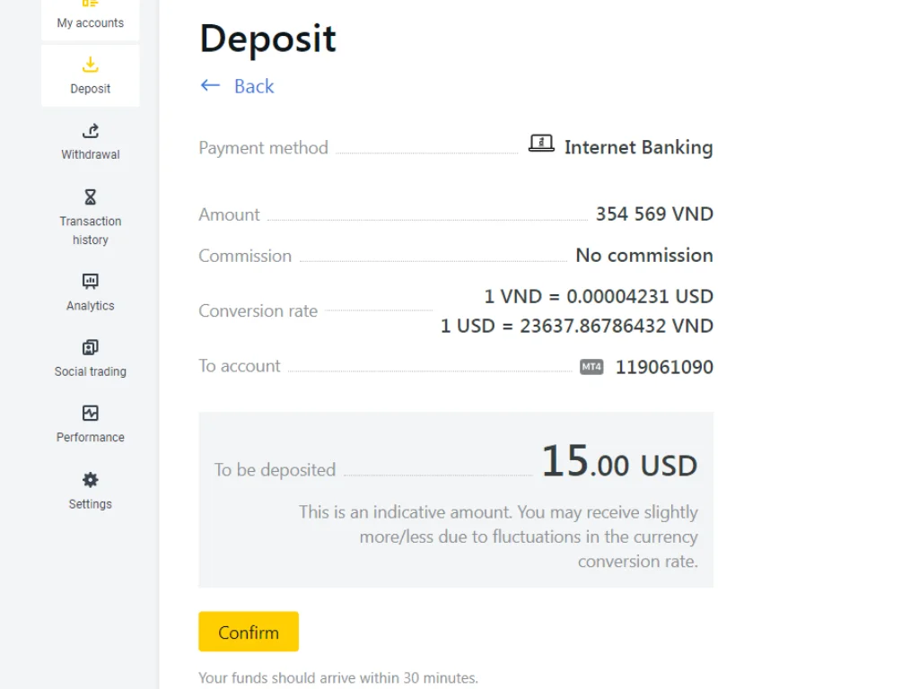919x689 pixels.
Task: Click the yellow Deposit download icon
Action: pos(90,65)
